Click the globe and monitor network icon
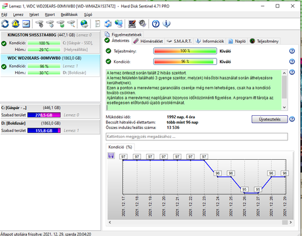 (119, 24)
